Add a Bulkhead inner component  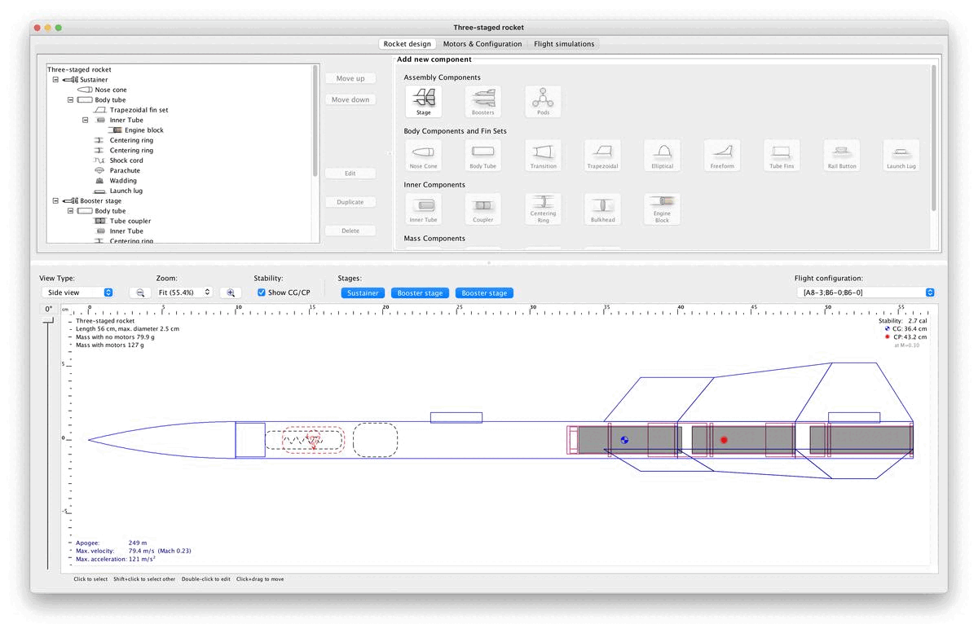(x=602, y=209)
